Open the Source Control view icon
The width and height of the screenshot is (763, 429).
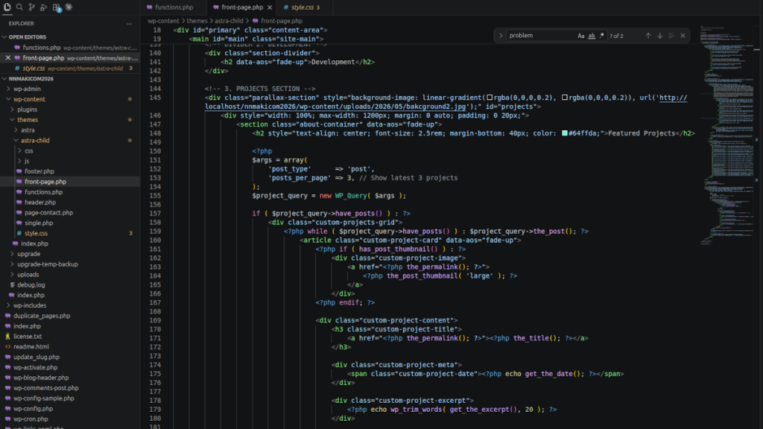[x=31, y=7]
